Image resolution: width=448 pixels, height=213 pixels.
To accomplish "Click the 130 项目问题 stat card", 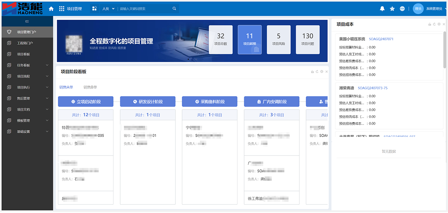I will tap(308, 40).
